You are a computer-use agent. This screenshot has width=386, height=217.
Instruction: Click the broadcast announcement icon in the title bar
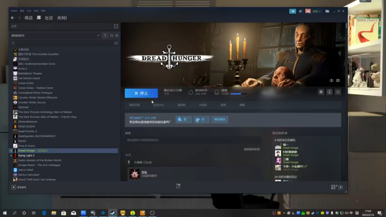point(293,11)
